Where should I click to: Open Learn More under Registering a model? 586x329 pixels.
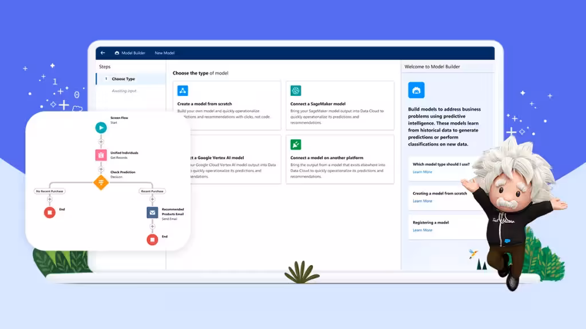(422, 230)
